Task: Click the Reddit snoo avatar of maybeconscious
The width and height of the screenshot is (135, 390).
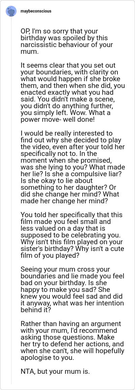Action: 11,11
